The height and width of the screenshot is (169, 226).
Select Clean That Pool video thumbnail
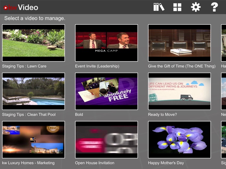pyautogui.click(x=33, y=91)
